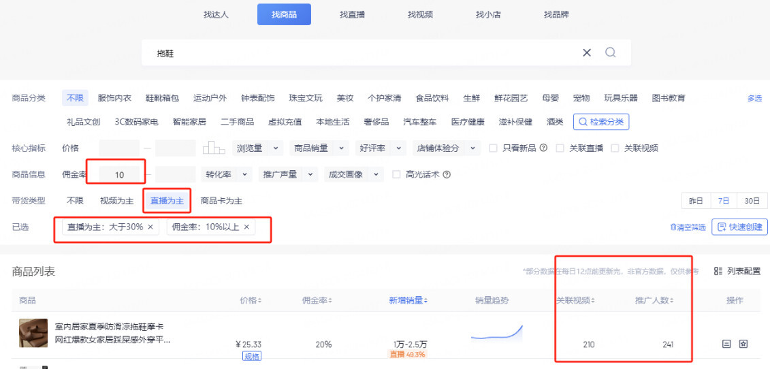
Task: Switch to the 找达人 tab
Action: point(216,14)
